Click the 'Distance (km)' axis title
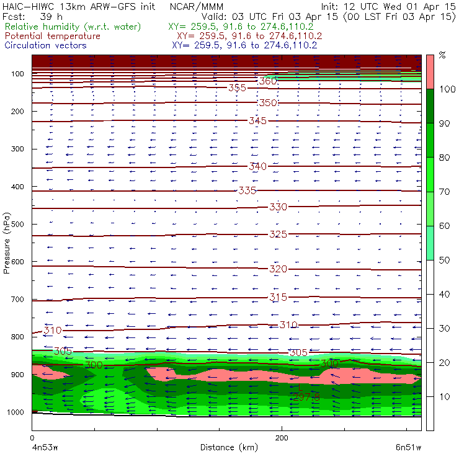This screenshot has height=459, width=459. (229, 448)
